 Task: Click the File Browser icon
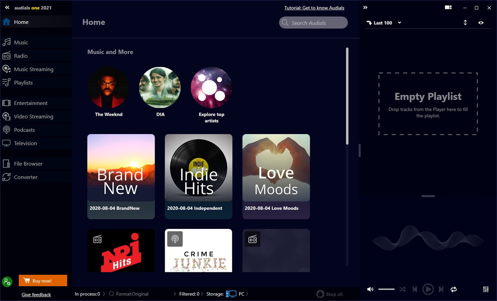[x=6, y=163]
